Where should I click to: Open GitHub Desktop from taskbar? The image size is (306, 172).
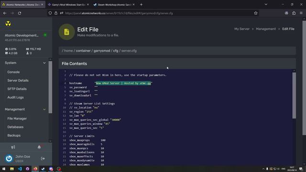[28, 169]
